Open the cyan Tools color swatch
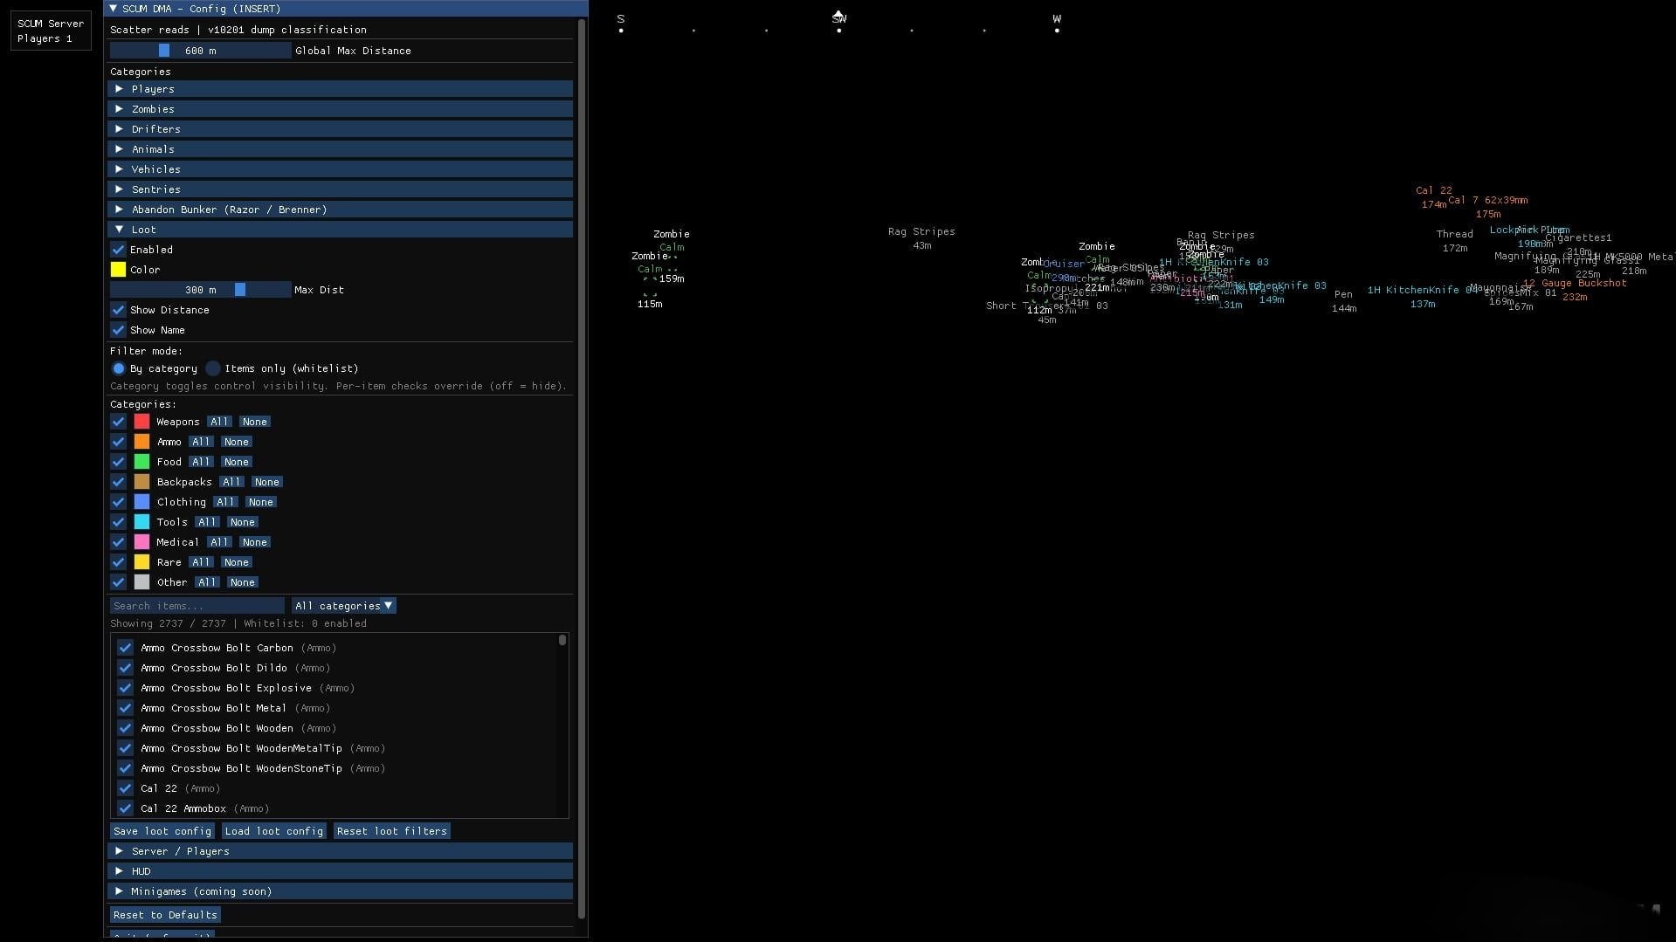Screen dimensions: 1676x942 tap(141, 522)
